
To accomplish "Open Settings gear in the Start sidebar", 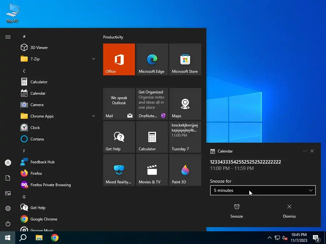I will 8,208.
